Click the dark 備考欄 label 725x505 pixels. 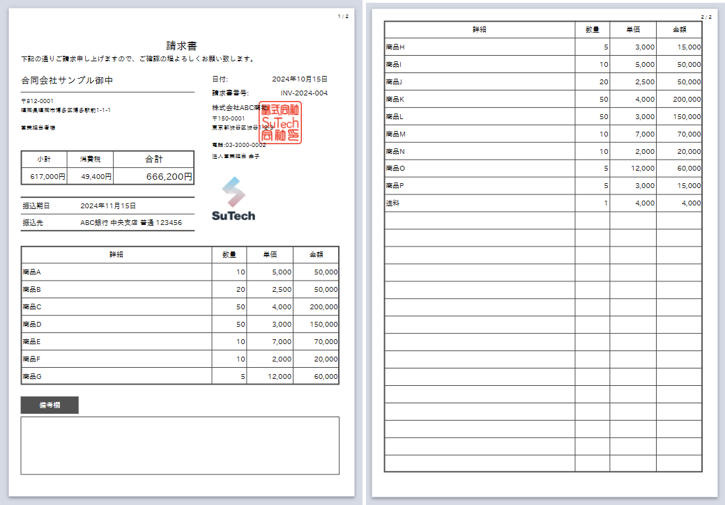pyautogui.click(x=49, y=405)
